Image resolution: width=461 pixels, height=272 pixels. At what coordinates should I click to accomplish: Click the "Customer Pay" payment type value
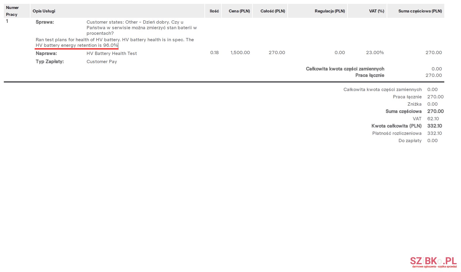[102, 62]
